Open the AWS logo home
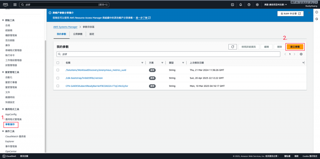Image resolution: width=320 pixels, height=159 pixels. click(x=5, y=4)
